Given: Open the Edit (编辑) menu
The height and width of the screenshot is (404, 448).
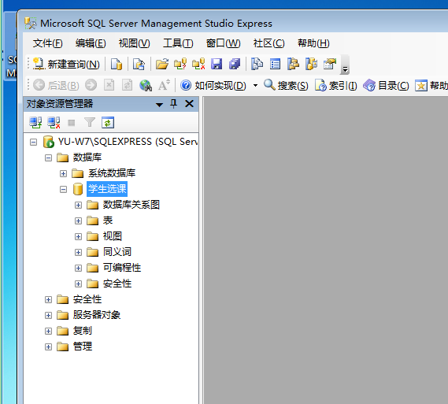Looking at the screenshot, I should [91, 43].
